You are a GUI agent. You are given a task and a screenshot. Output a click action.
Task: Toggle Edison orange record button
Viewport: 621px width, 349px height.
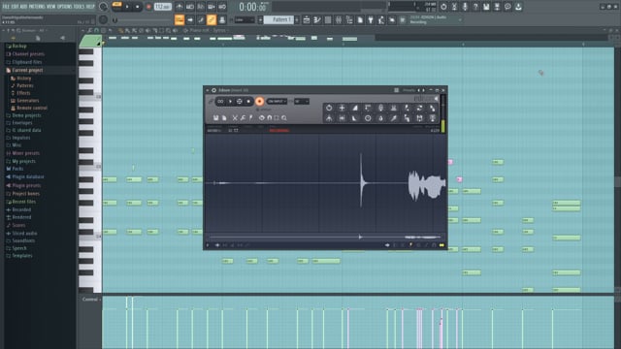click(x=259, y=102)
